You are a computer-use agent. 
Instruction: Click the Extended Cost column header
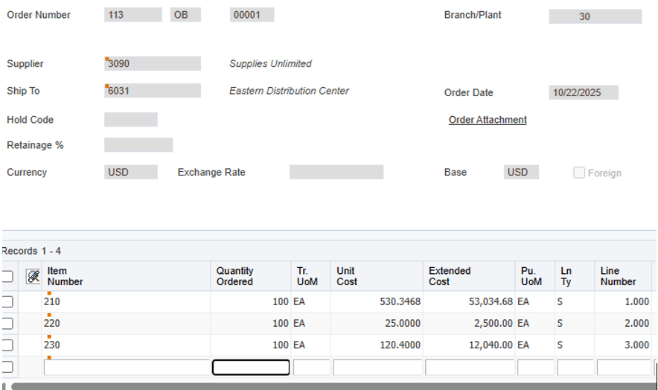click(x=469, y=276)
